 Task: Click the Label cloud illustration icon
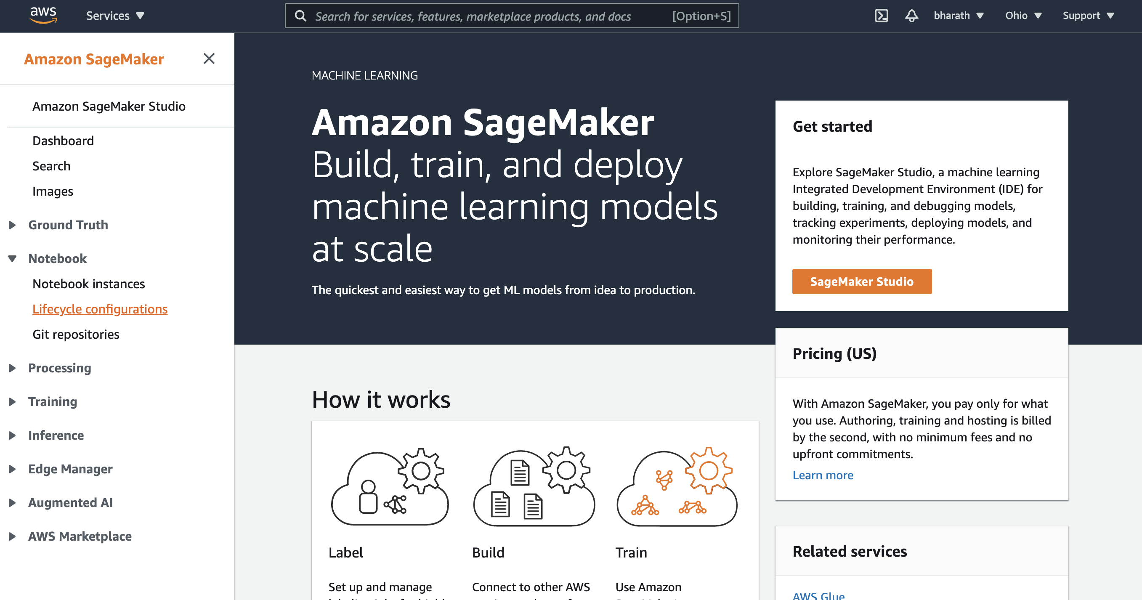click(x=390, y=486)
